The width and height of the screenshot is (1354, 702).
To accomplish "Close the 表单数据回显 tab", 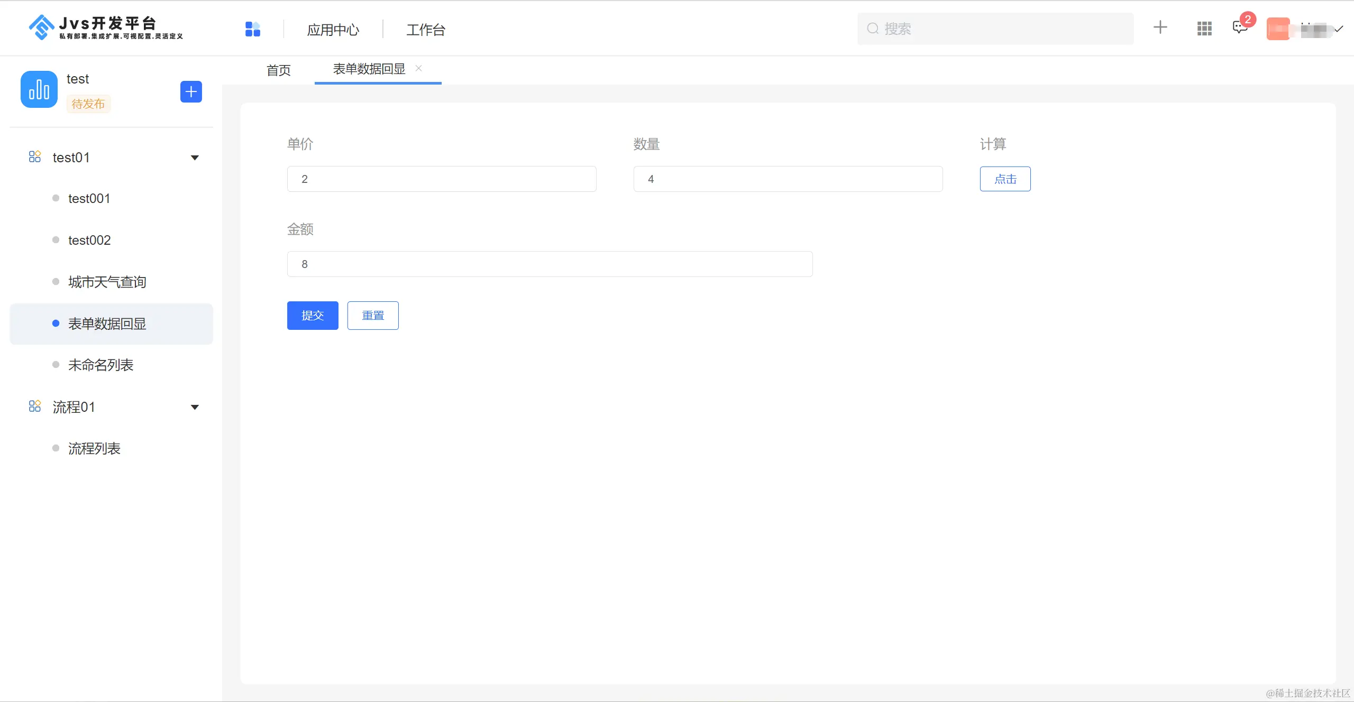I will point(418,68).
